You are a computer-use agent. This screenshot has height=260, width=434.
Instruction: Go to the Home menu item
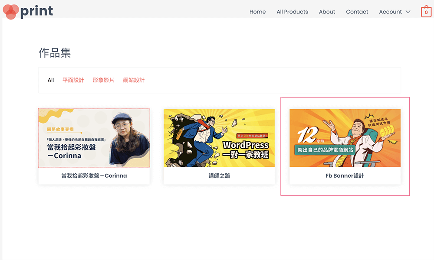pos(257,12)
